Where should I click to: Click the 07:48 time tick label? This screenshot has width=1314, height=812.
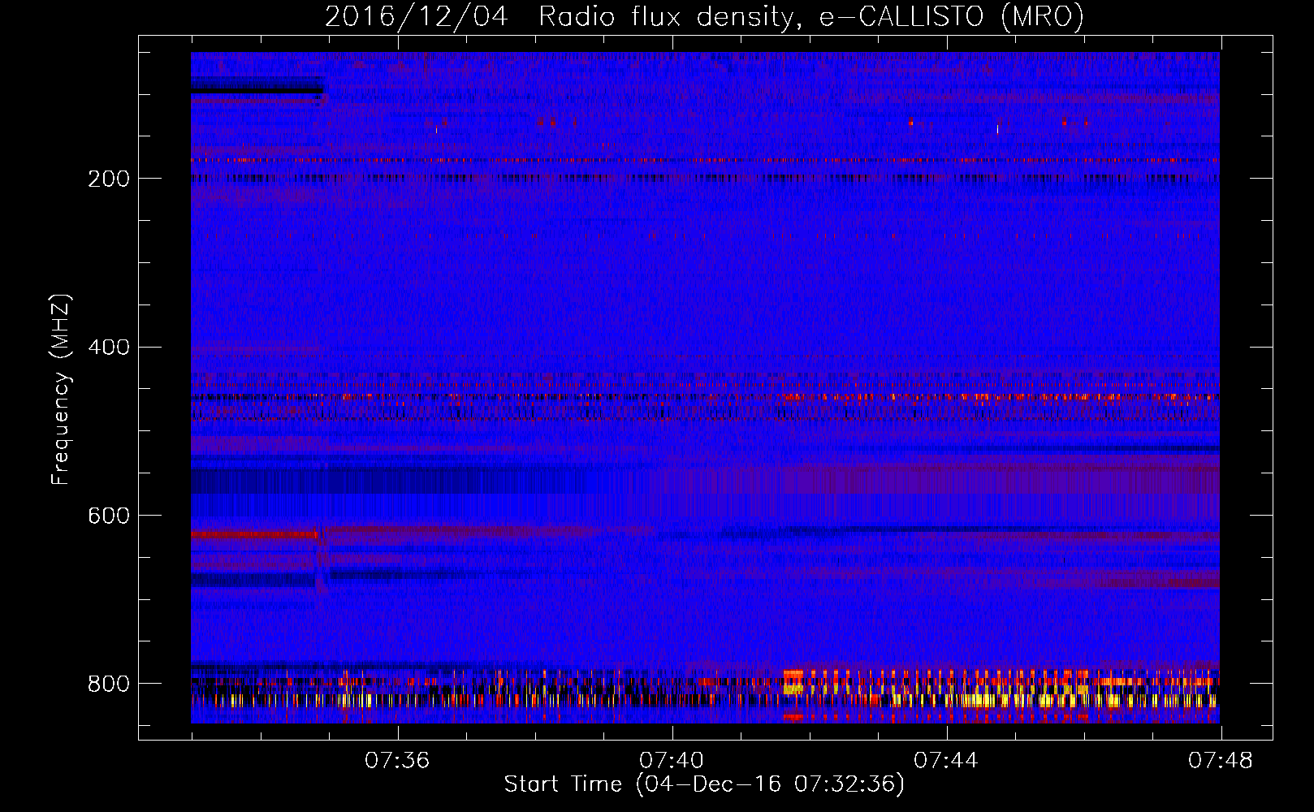tap(1221, 761)
